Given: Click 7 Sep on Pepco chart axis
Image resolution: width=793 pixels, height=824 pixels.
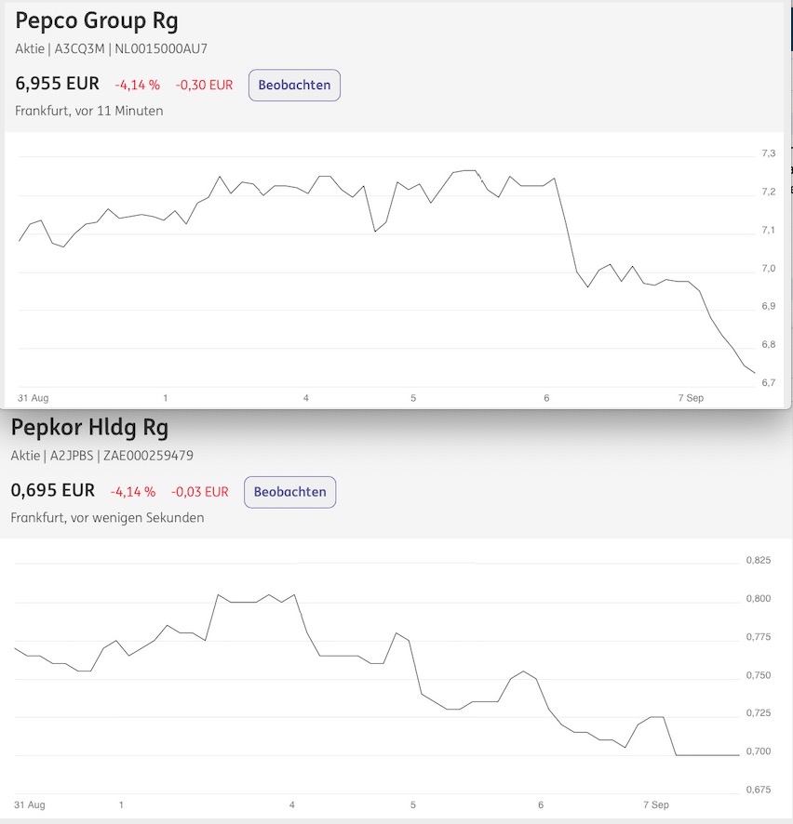Looking at the screenshot, I should click(x=691, y=398).
